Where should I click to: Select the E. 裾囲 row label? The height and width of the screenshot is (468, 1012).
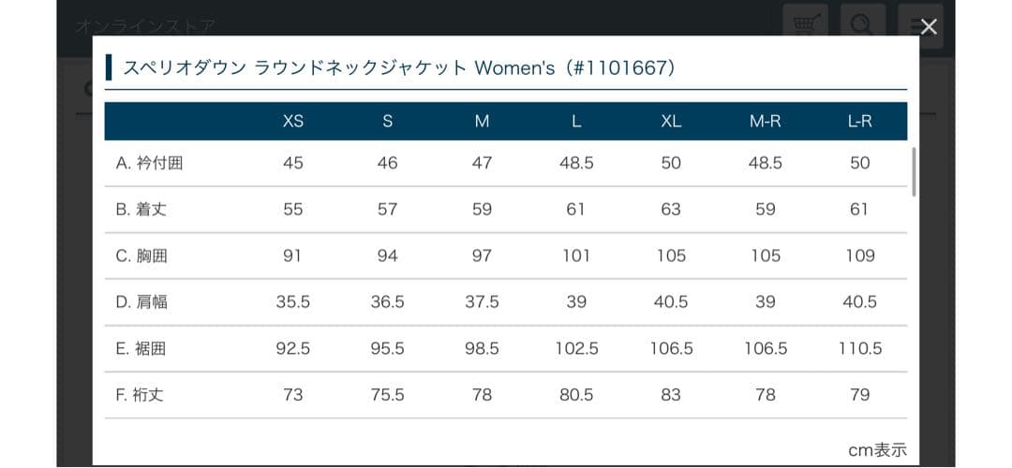click(x=141, y=349)
